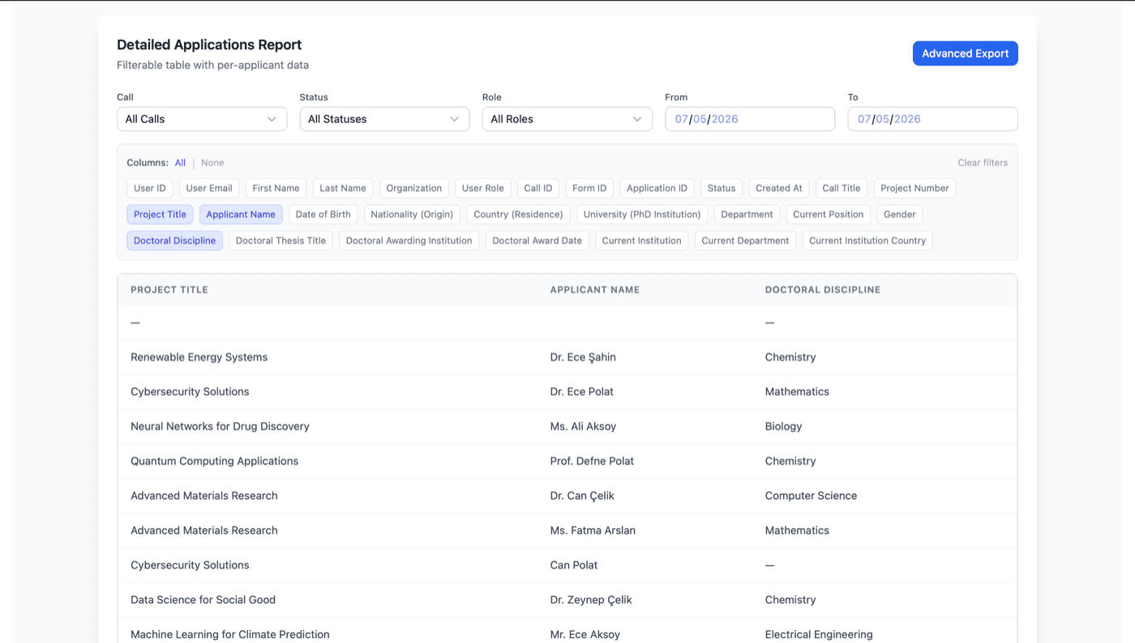The width and height of the screenshot is (1135, 643).
Task: Toggle the Current Institution column chip
Action: pos(642,241)
